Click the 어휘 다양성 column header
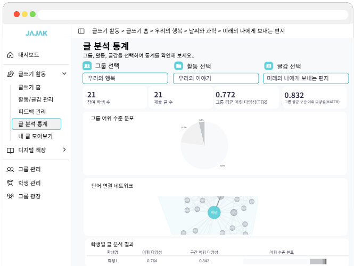Viewport: 354px width, 266px height. tap(152, 252)
